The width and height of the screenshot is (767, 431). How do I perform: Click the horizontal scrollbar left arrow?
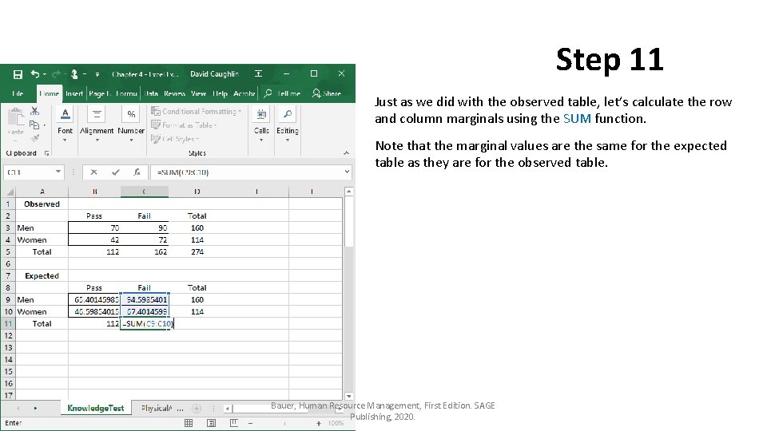[x=228, y=409]
